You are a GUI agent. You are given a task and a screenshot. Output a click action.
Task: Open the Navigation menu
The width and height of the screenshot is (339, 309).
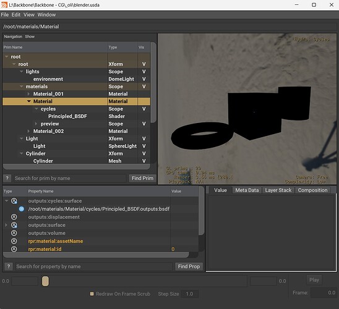pyautogui.click(x=13, y=36)
